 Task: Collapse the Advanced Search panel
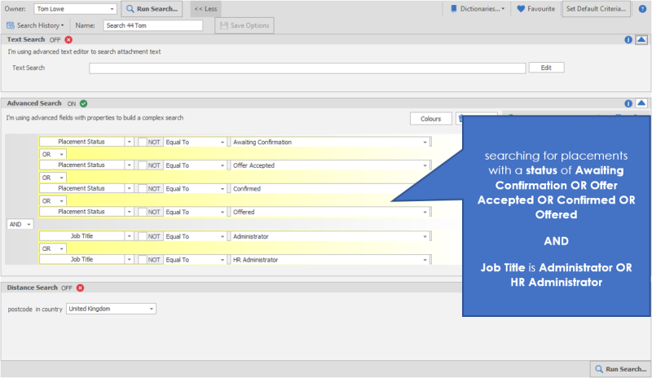641,103
